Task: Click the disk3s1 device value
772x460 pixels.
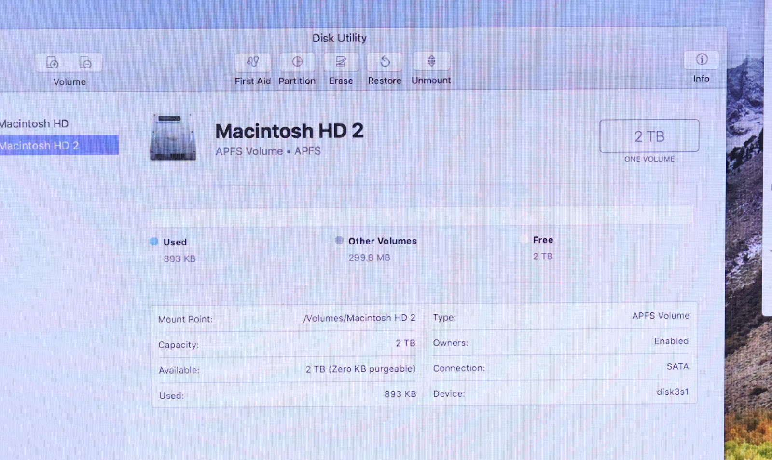Action: (x=673, y=392)
